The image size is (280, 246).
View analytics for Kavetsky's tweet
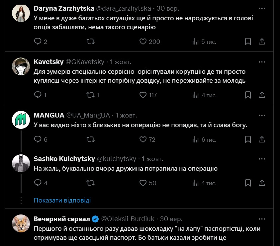196,95
